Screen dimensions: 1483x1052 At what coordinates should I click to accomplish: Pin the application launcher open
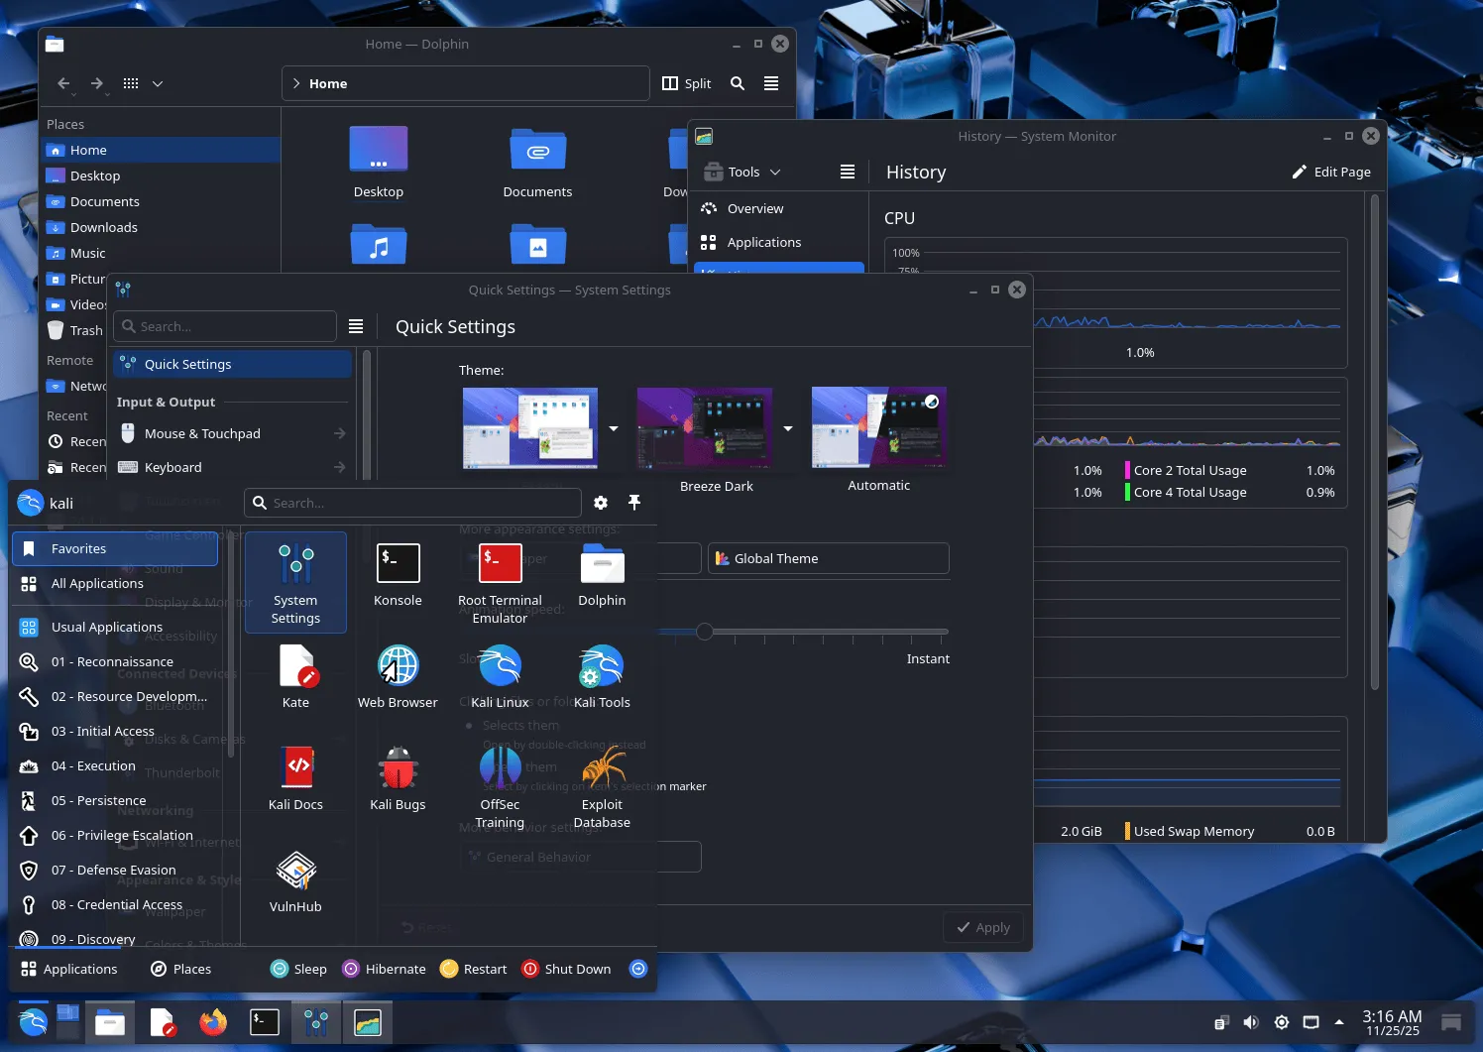pyautogui.click(x=635, y=503)
